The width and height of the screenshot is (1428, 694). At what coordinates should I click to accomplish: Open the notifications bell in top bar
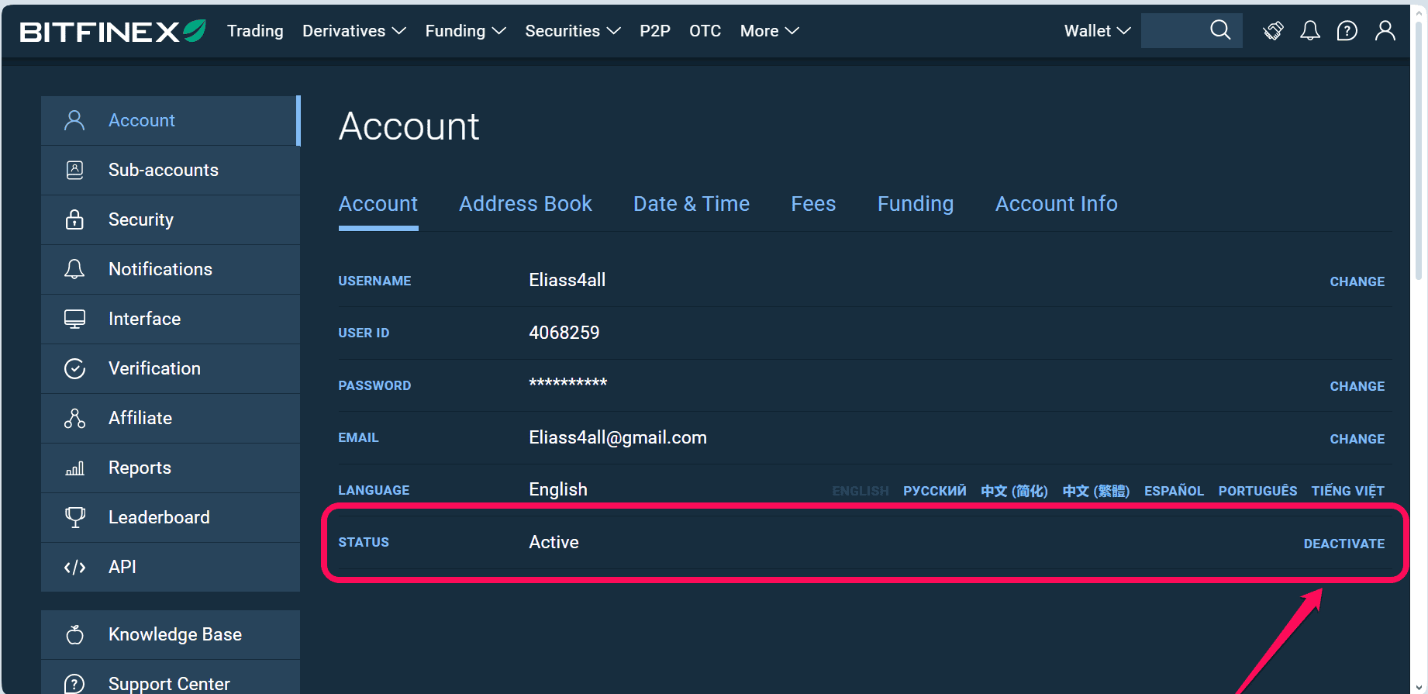tap(1310, 31)
